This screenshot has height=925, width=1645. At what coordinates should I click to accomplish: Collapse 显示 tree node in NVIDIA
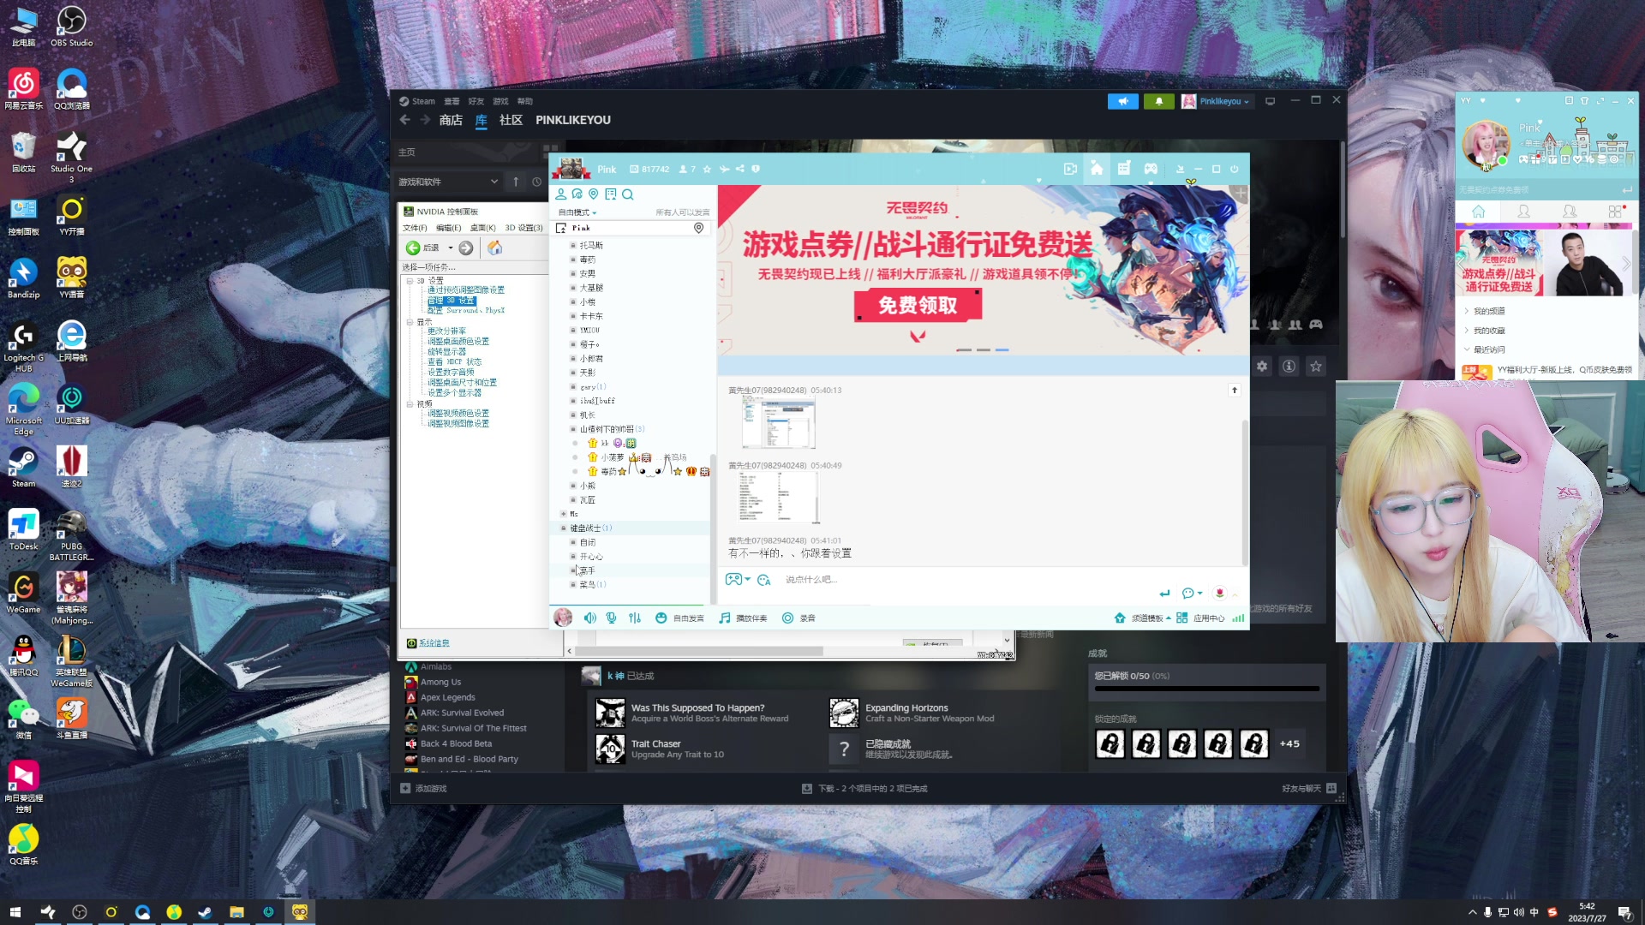click(410, 323)
